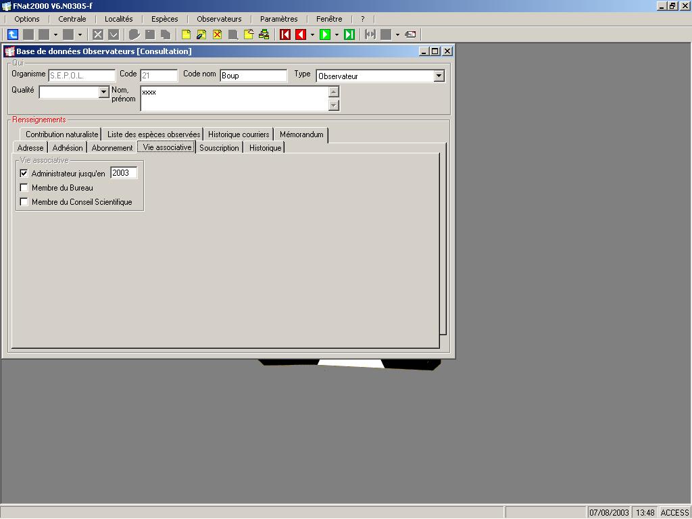Viewport: 692px width, 519px height.
Task: Select the Adresse tab
Action: pyautogui.click(x=30, y=148)
